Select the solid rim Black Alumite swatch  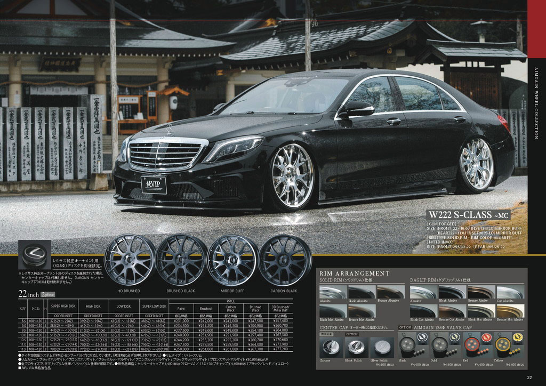click(x=362, y=292)
